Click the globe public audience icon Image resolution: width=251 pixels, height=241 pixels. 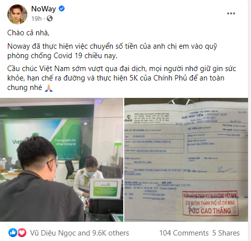tap(50, 18)
